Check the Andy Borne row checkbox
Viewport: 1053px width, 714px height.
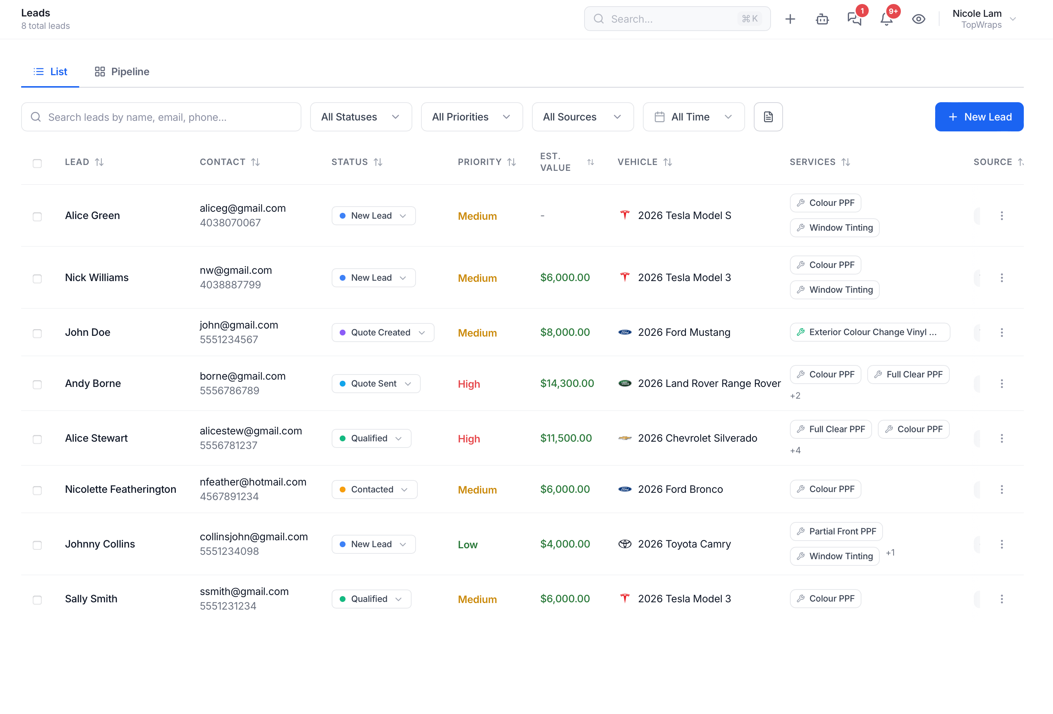37,385
